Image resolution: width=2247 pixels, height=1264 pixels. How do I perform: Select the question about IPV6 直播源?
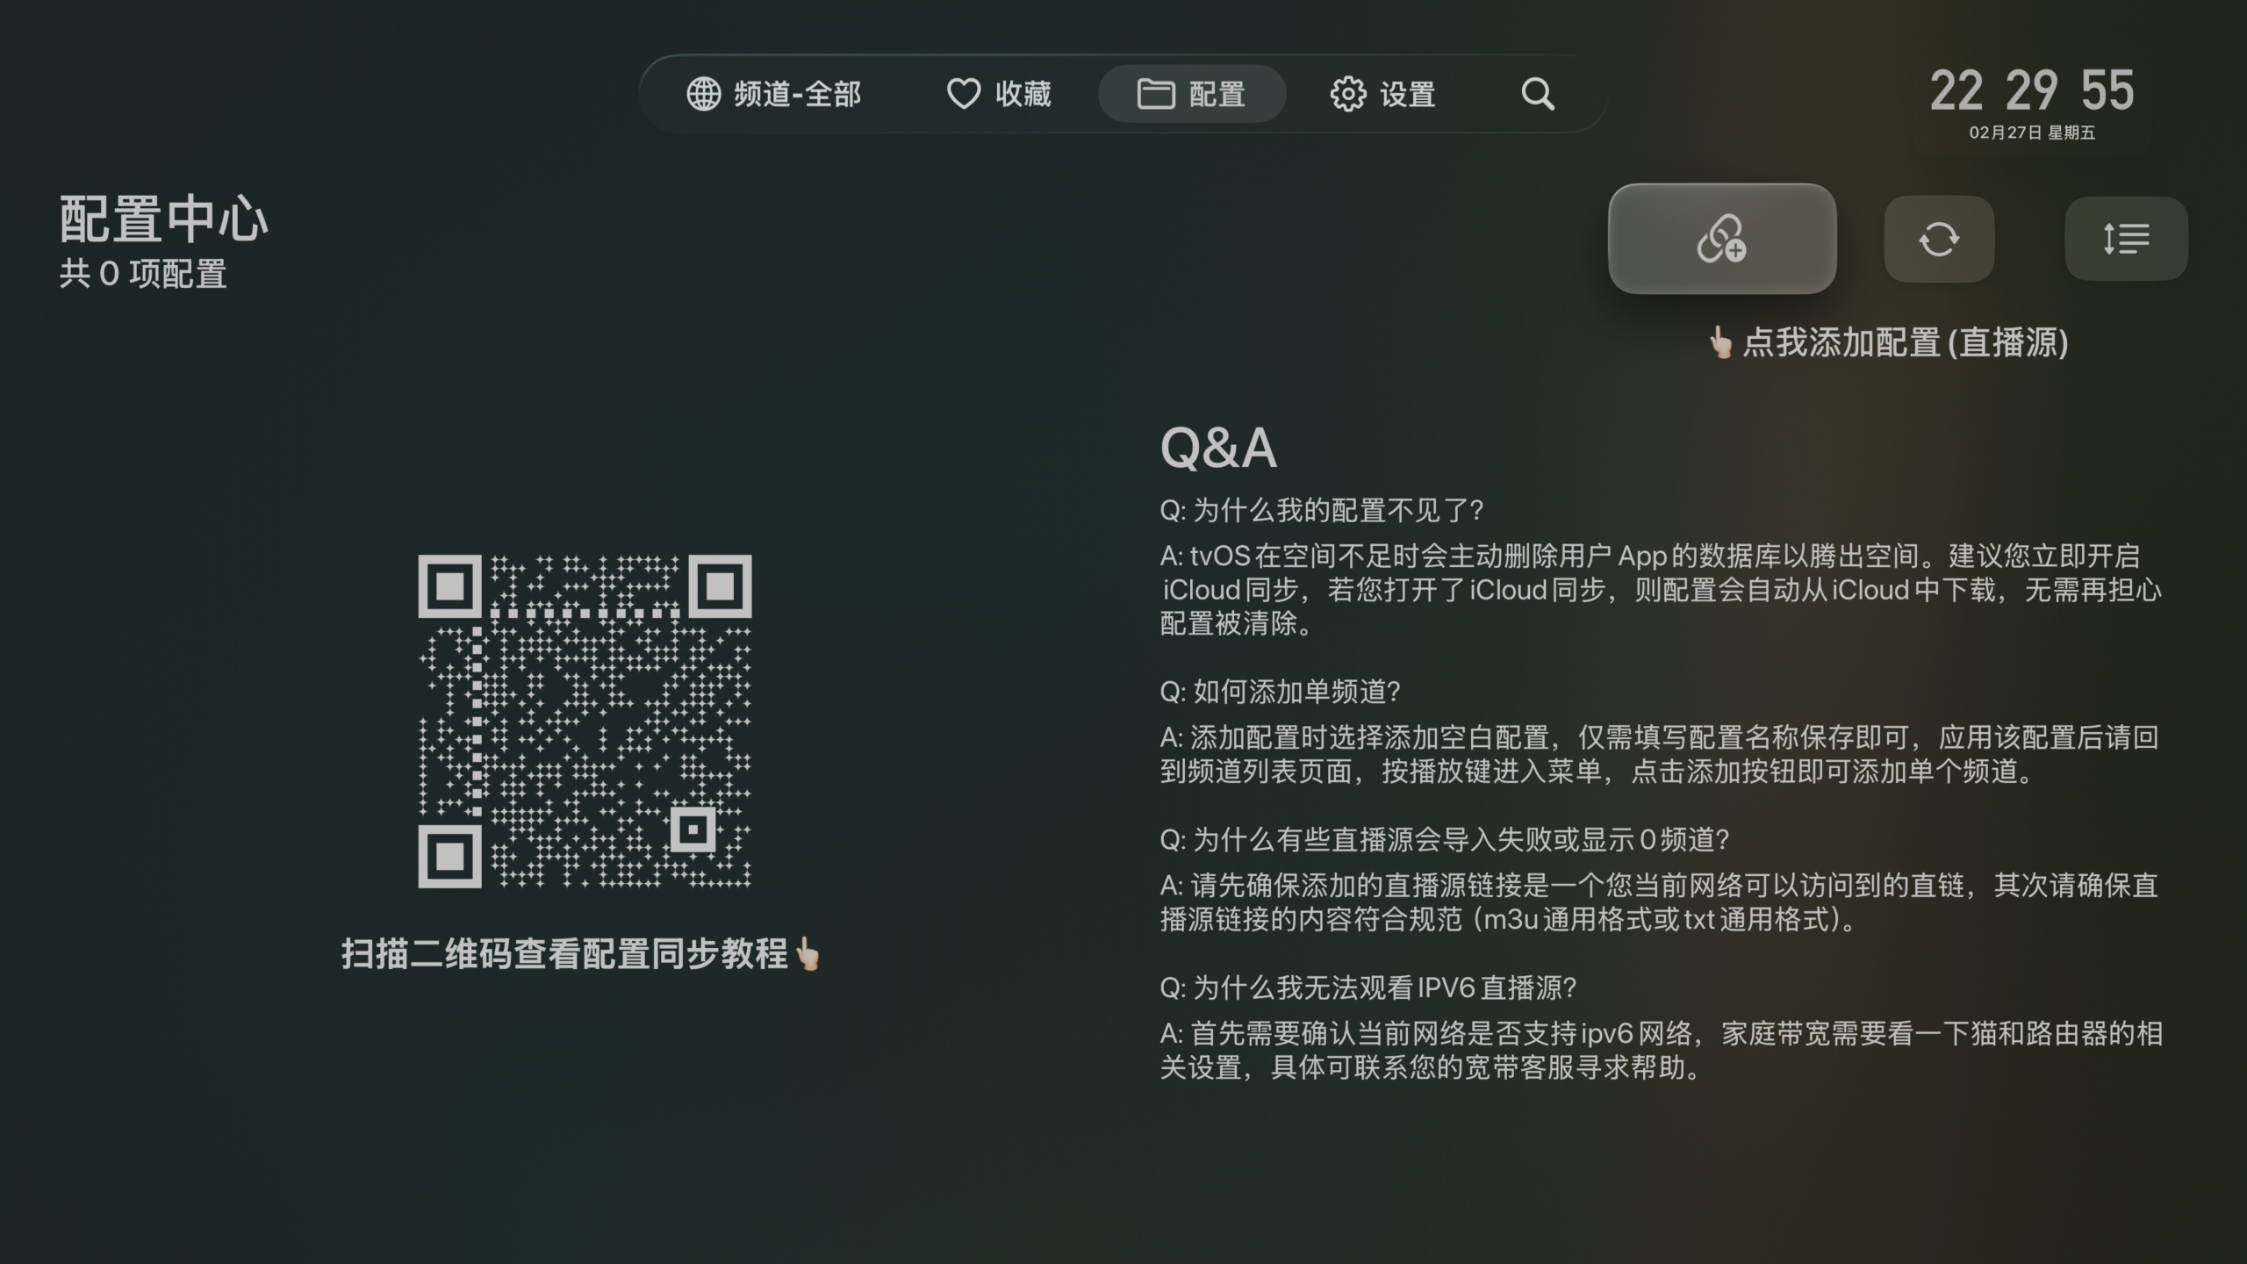1368,988
